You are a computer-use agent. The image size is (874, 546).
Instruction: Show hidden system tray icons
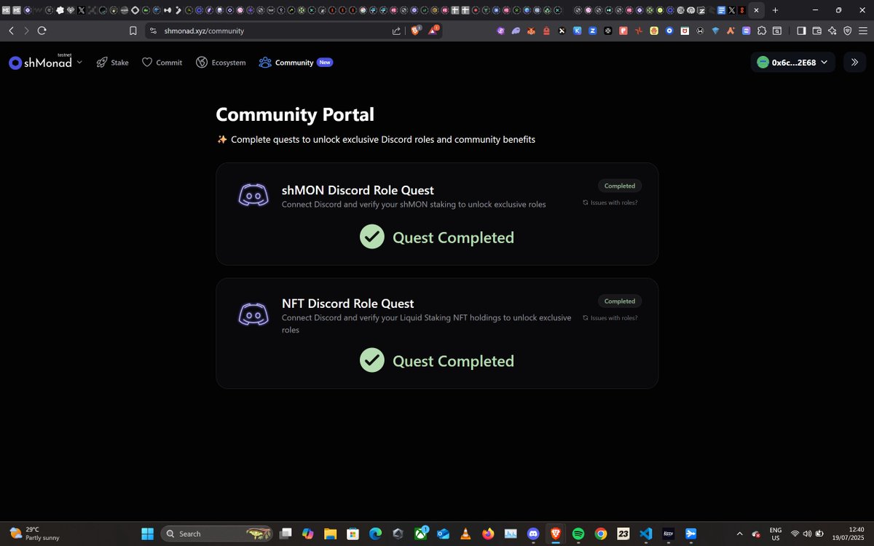tap(740, 534)
